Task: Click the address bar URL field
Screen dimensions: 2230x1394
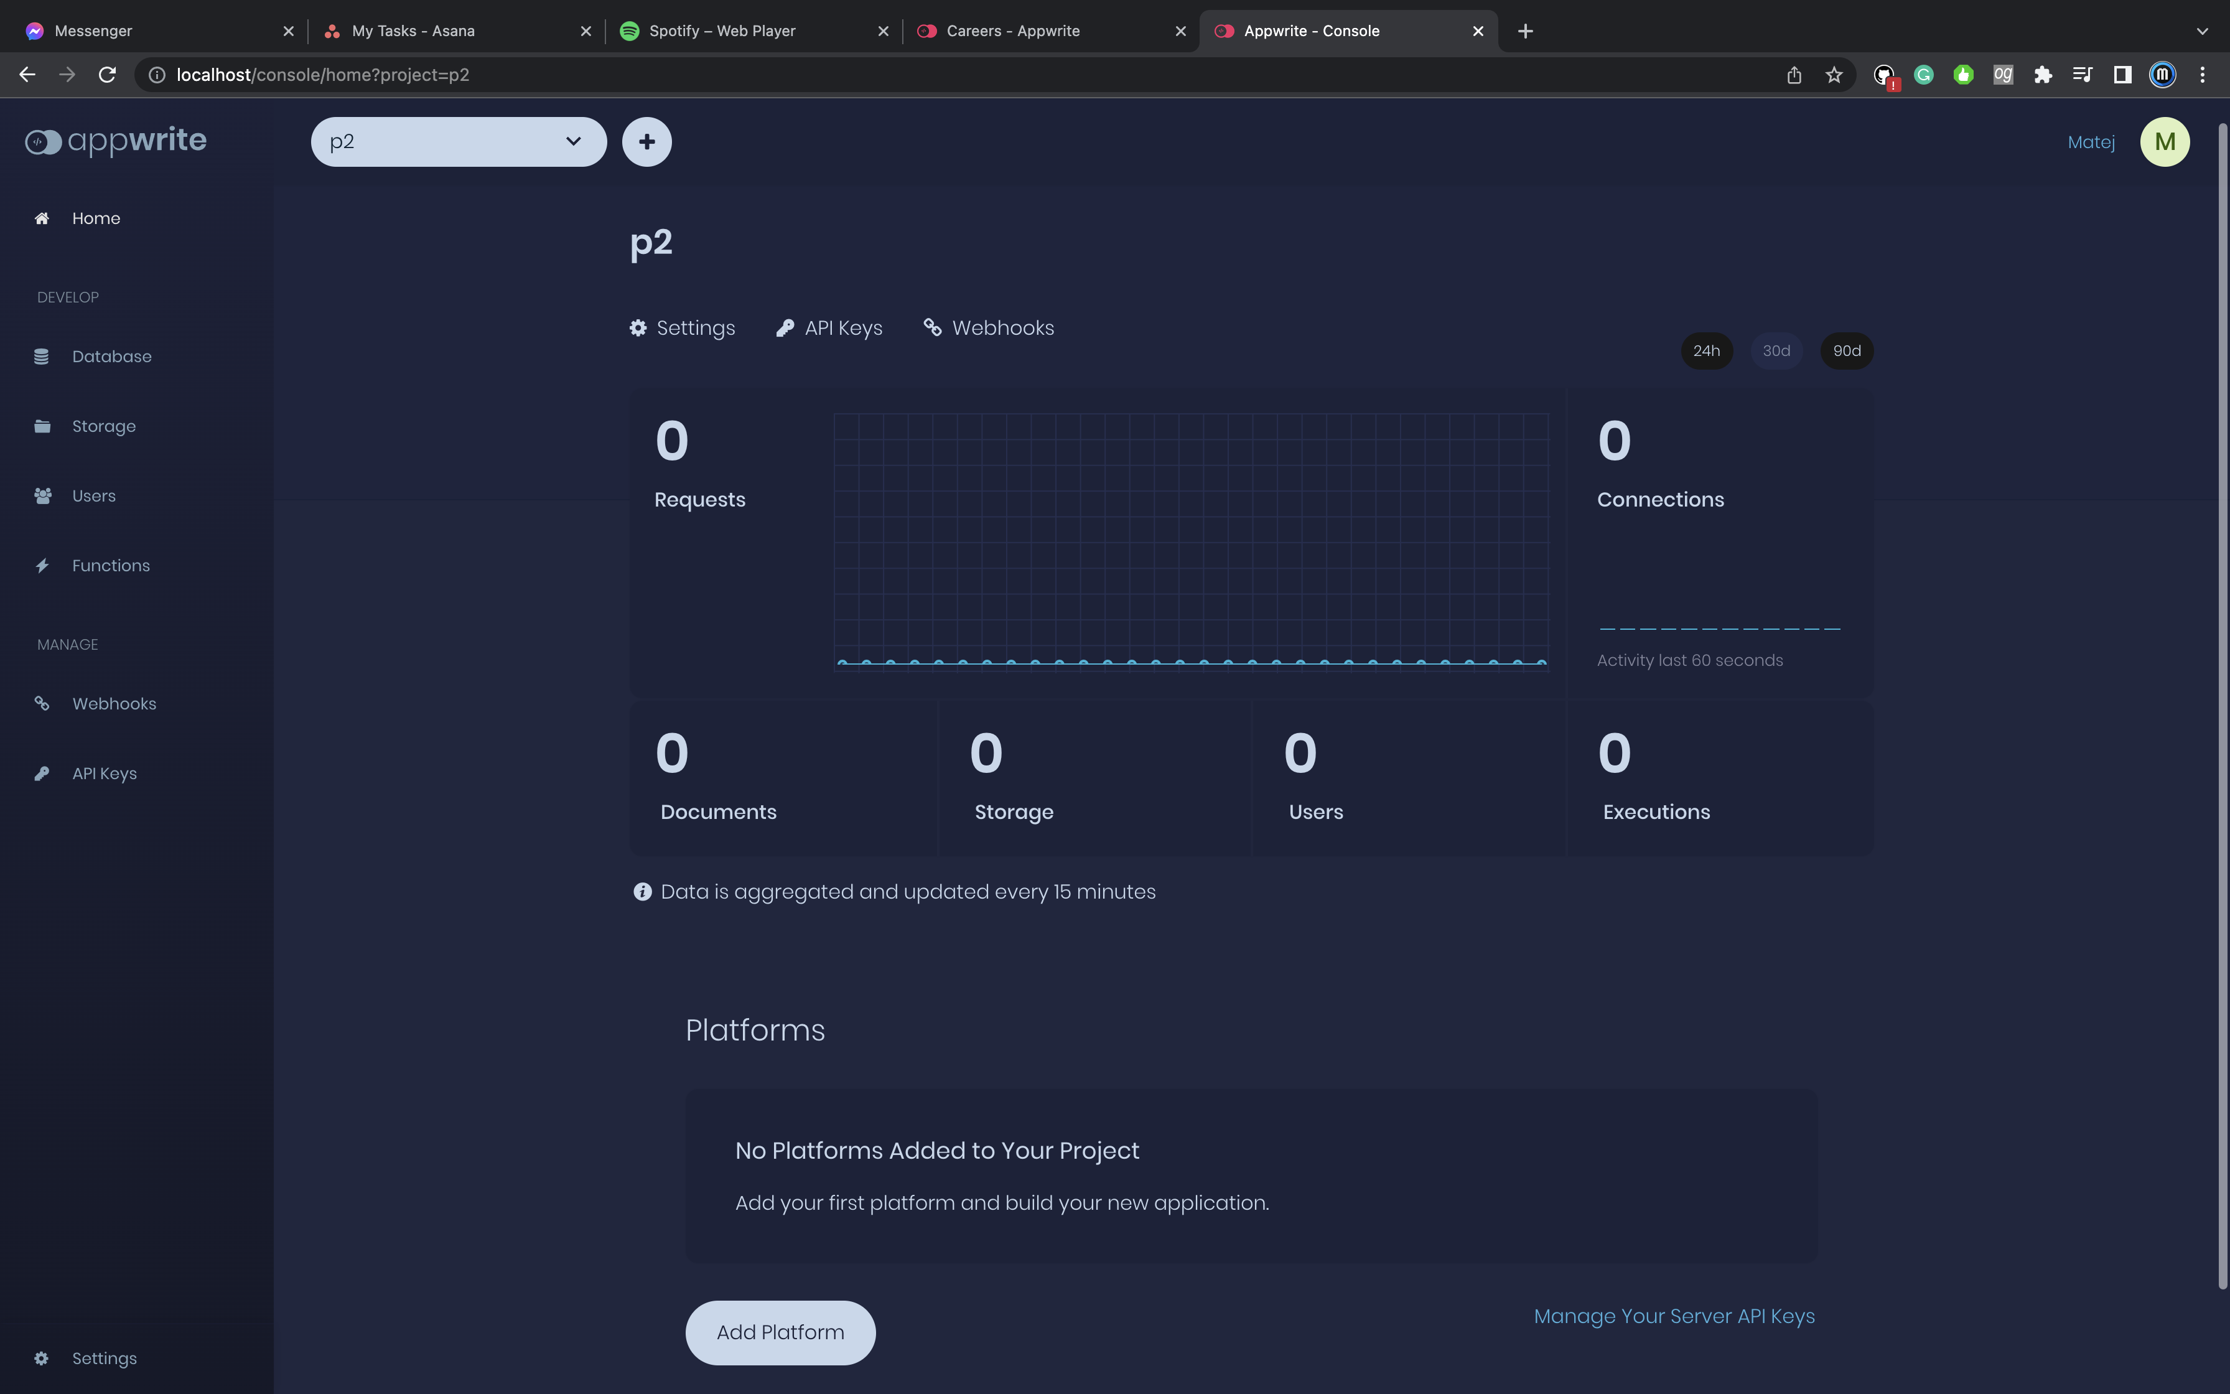Action: pos(968,75)
